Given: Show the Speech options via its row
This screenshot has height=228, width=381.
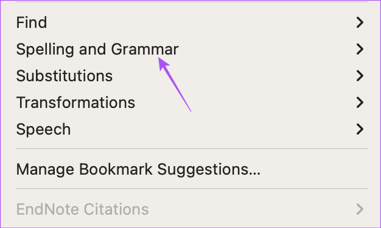Looking at the screenshot, I should point(192,129).
